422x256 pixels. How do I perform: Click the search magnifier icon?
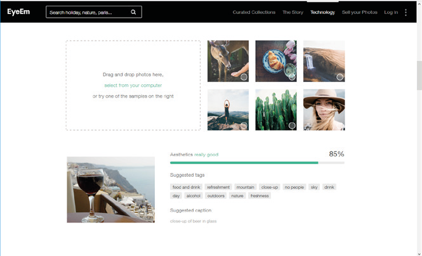tap(133, 12)
